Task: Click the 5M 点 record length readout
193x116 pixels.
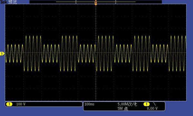Action: [123, 109]
